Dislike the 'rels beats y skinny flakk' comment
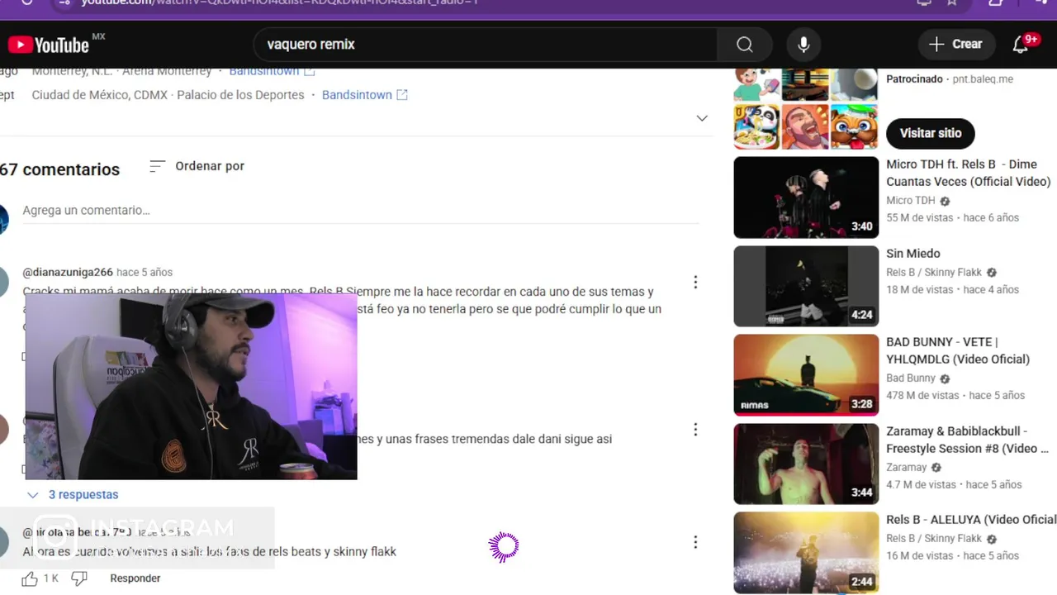 (78, 578)
